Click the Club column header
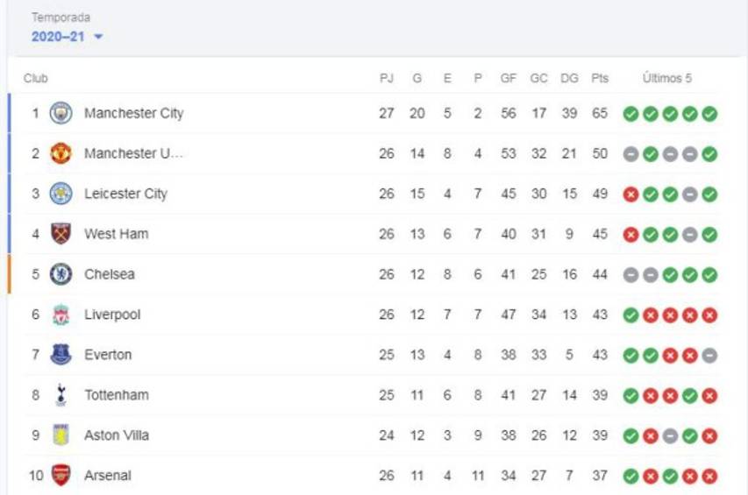The height and width of the screenshot is (495, 748). coord(36,78)
